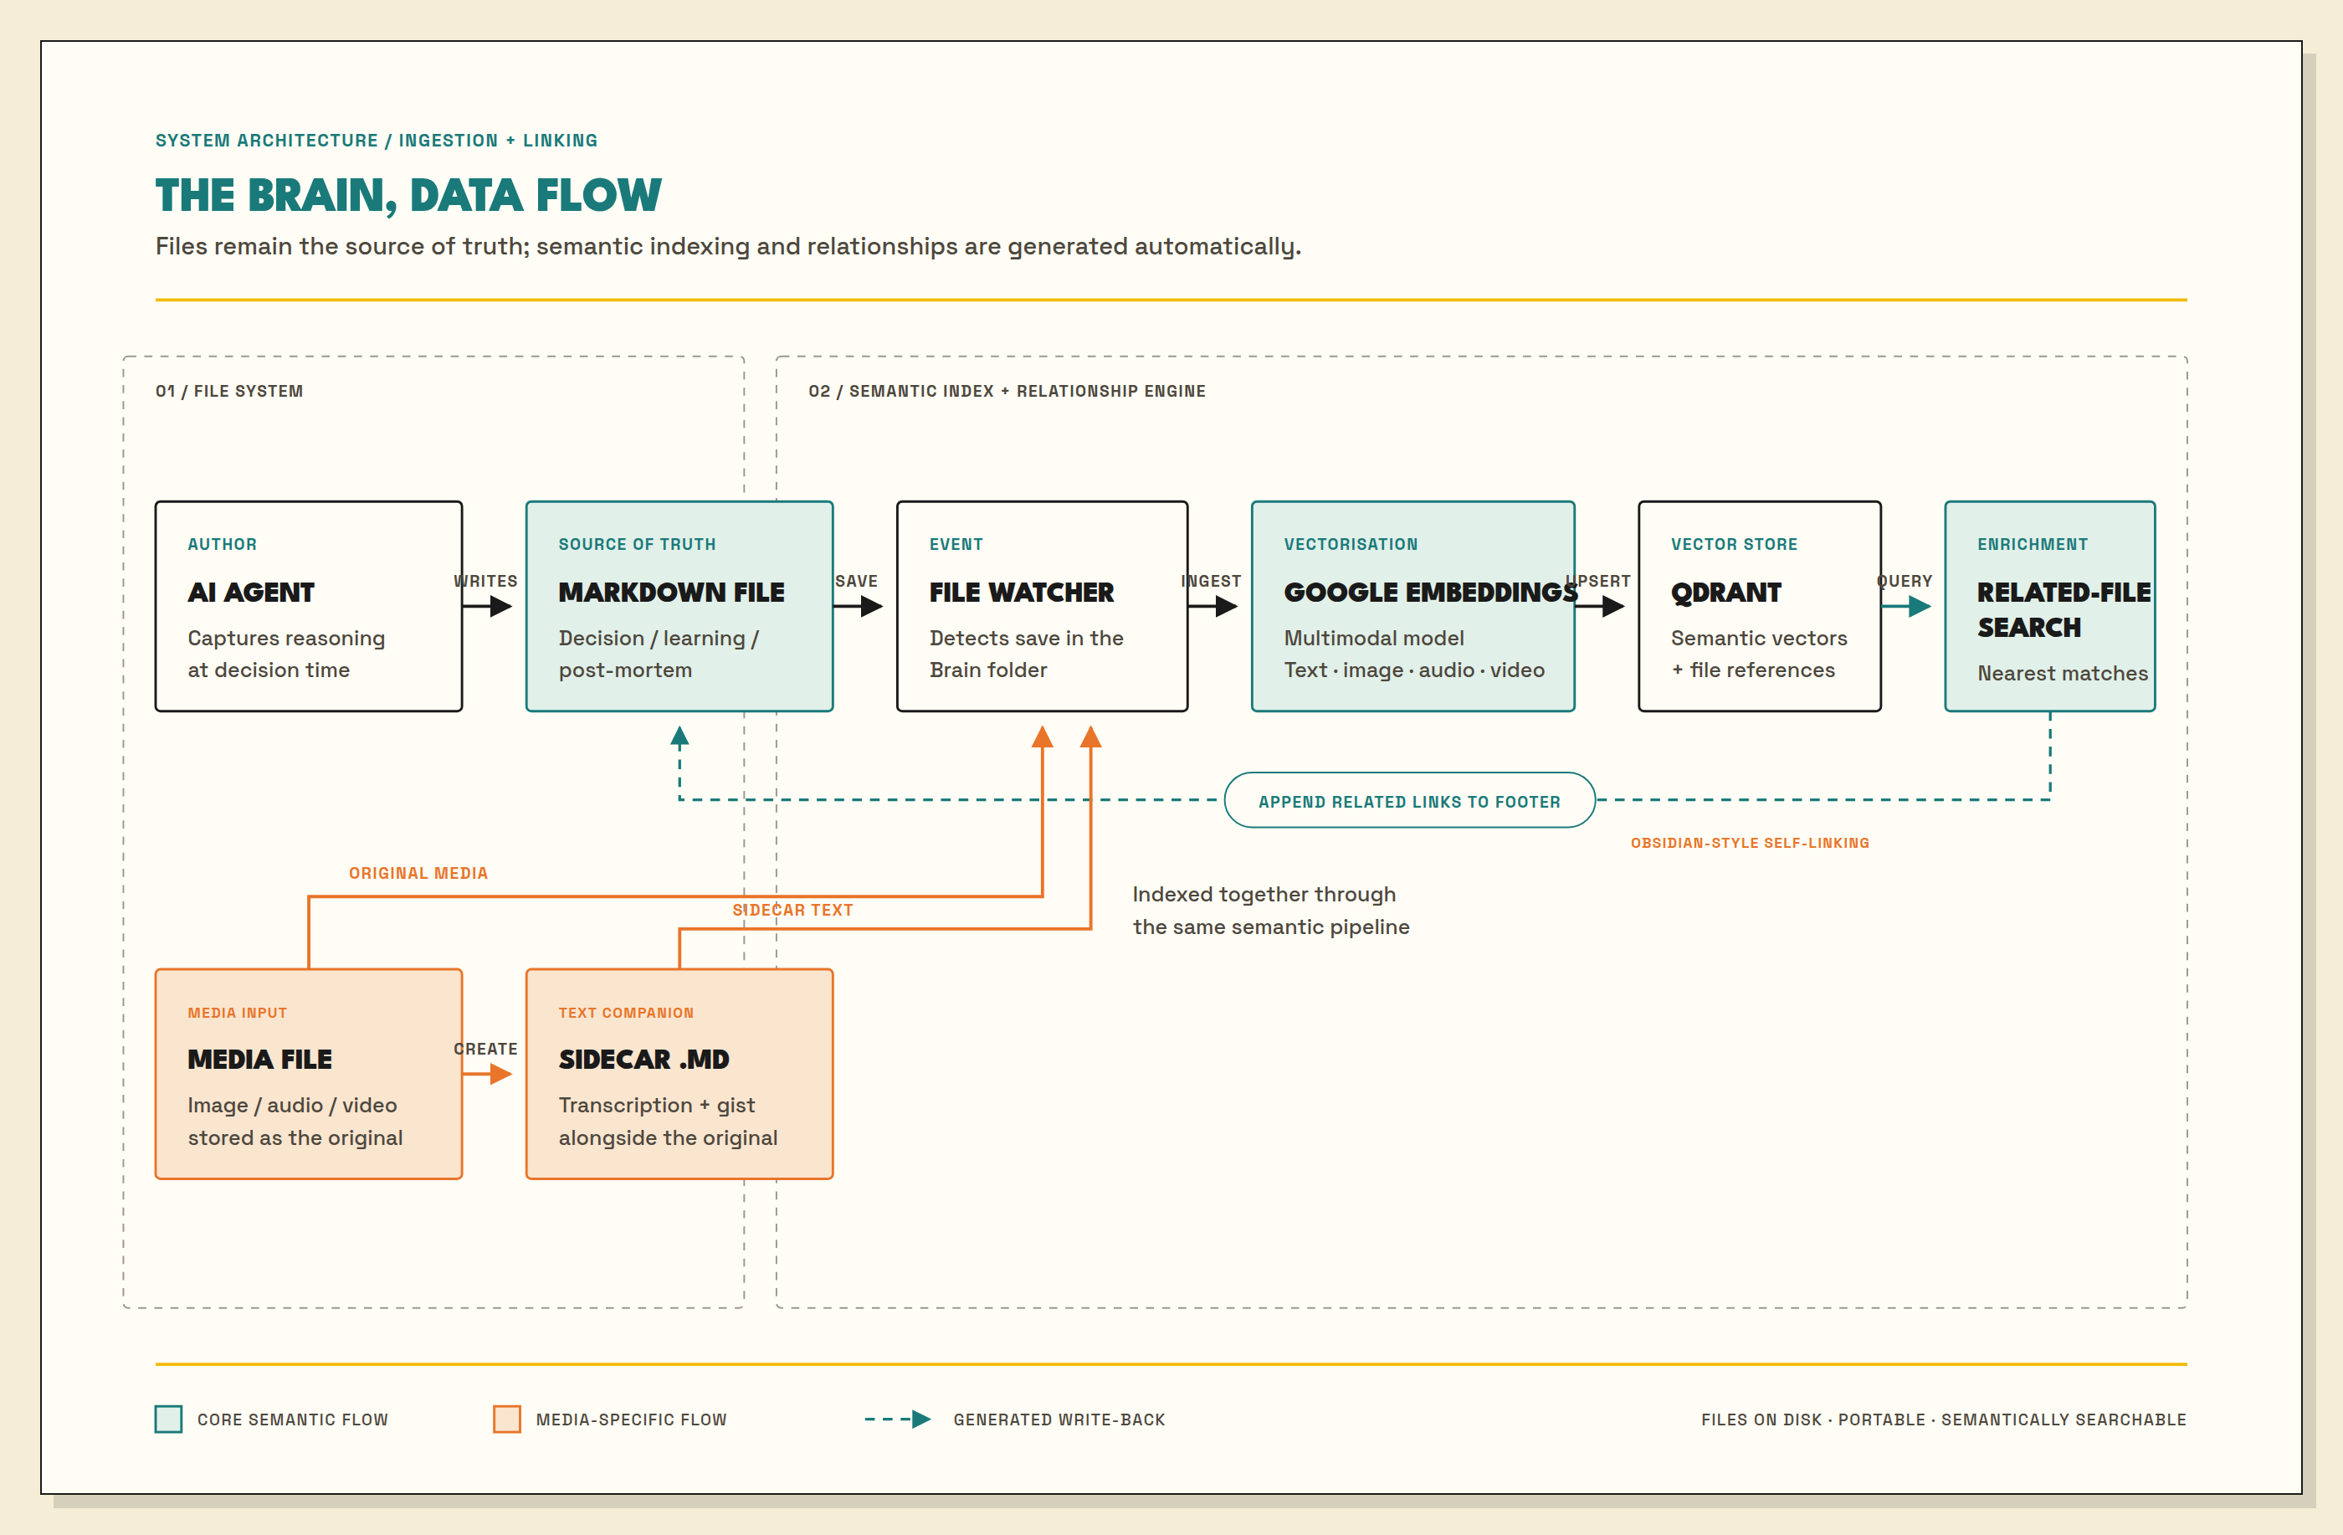Click the Media-Specific Flow legend swatch

pos(507,1419)
